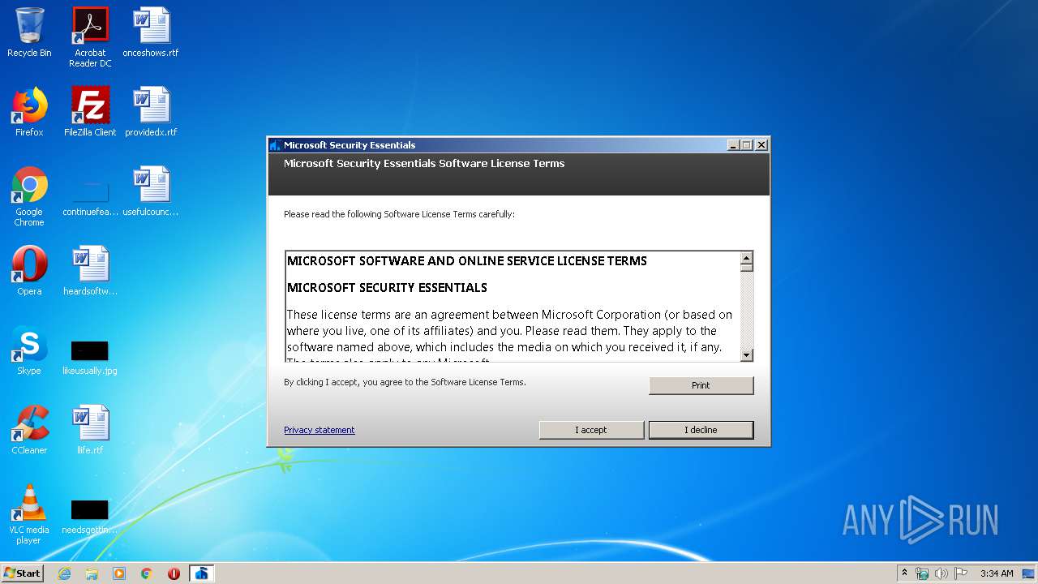Click inside the license terms text box

[x=513, y=307]
